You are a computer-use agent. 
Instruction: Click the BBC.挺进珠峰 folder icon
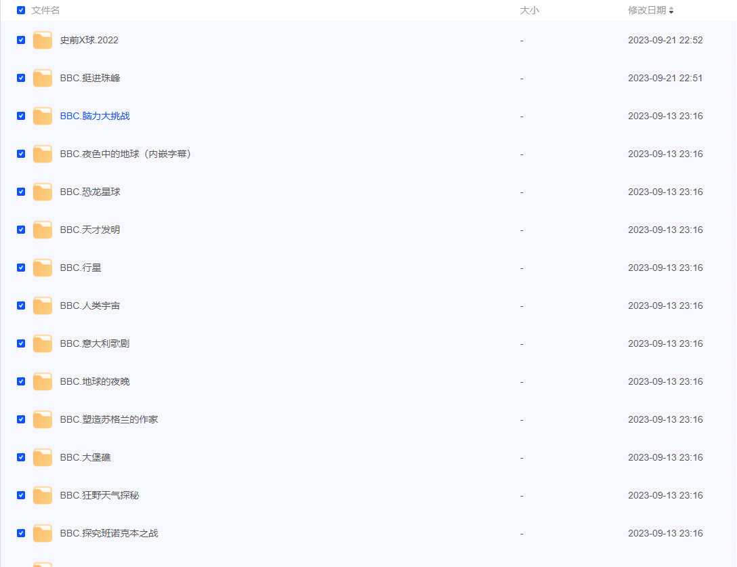pos(43,79)
